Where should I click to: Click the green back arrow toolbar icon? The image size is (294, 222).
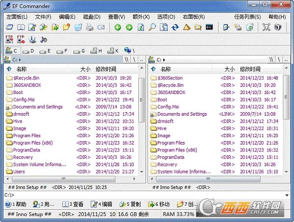click(118, 27)
